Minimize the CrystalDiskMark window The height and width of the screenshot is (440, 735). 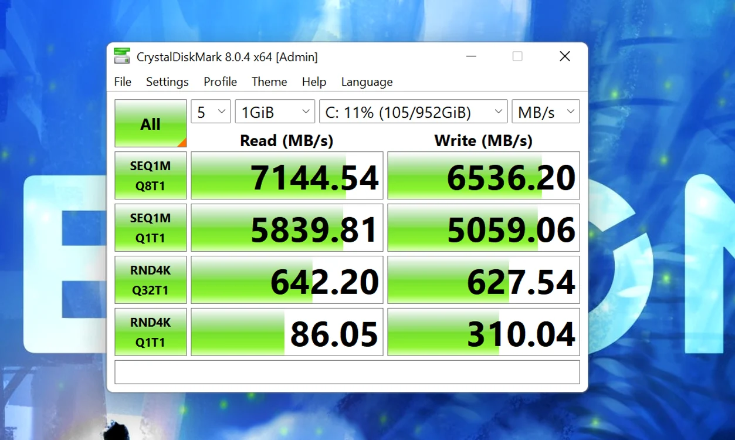[472, 56]
